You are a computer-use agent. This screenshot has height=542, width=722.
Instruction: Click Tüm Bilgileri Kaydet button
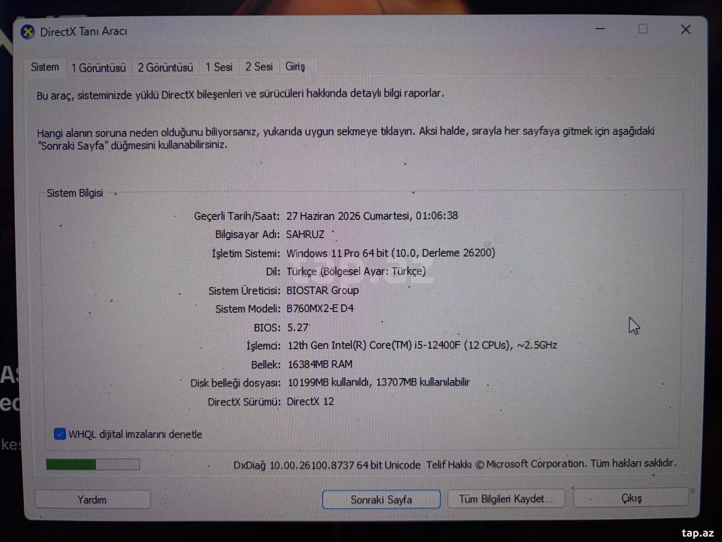(x=506, y=499)
